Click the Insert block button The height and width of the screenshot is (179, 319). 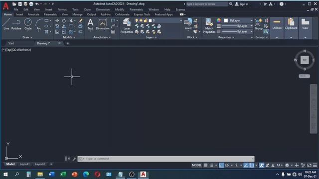pyautogui.click(x=188, y=24)
